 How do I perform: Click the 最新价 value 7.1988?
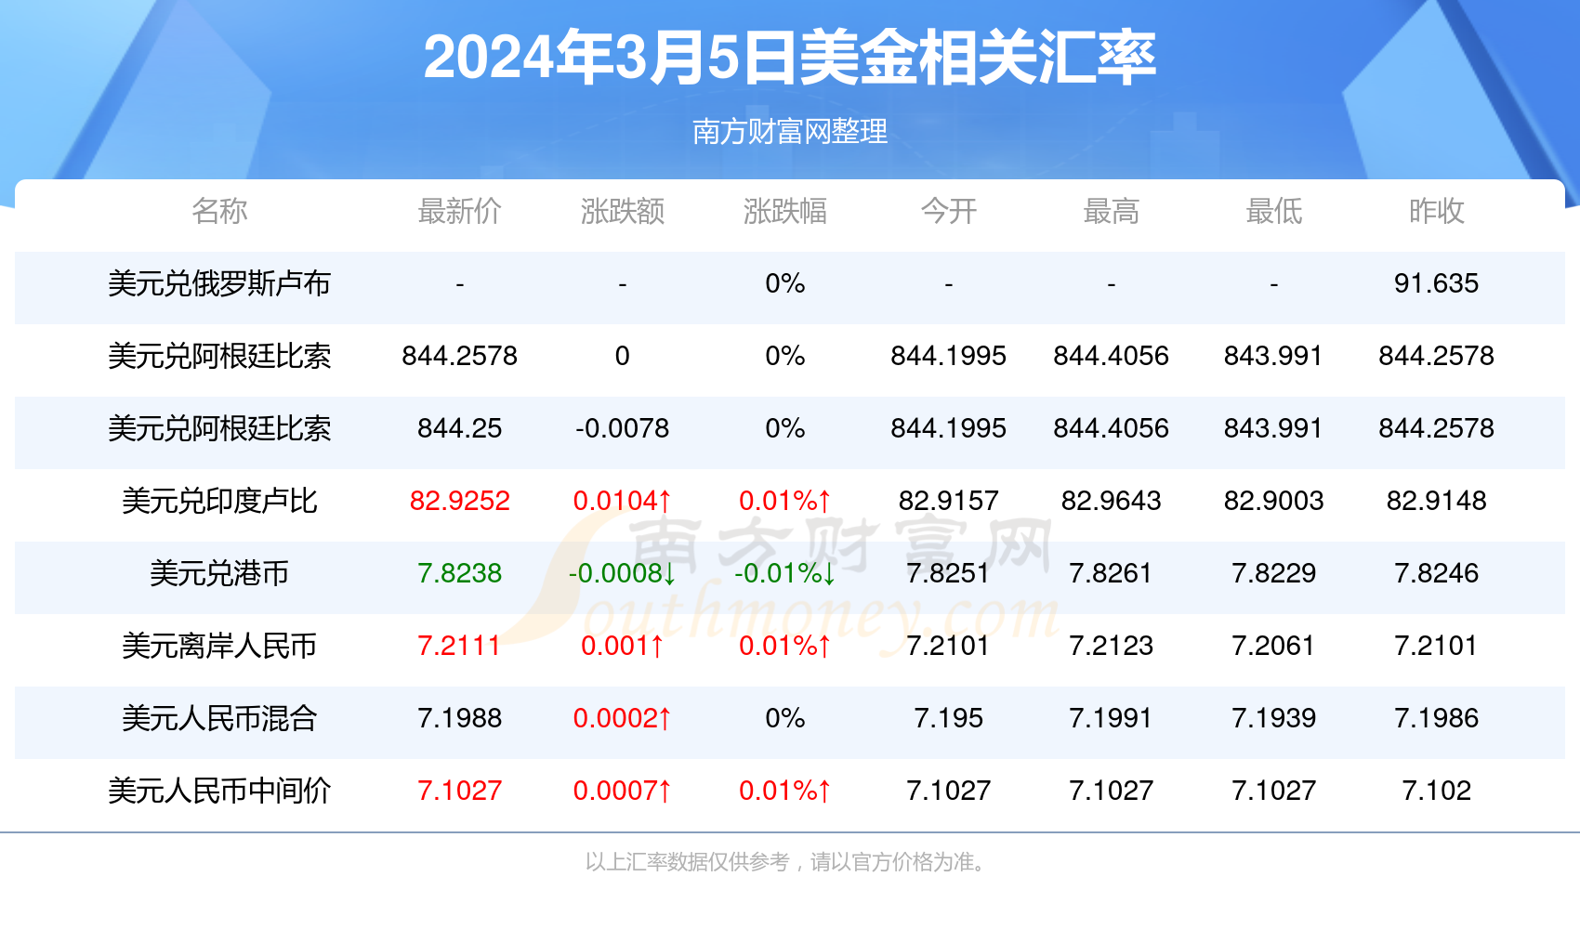click(459, 718)
